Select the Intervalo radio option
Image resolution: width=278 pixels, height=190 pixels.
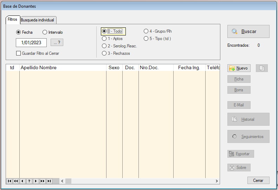45,32
